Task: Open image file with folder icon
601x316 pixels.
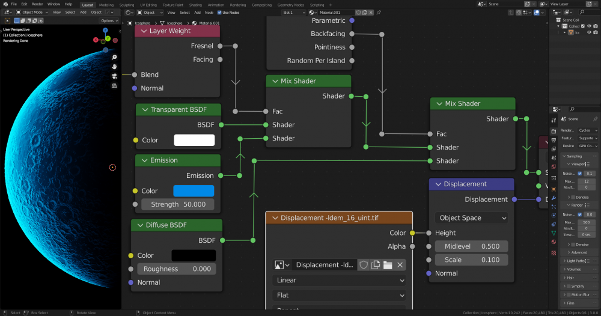Action: coord(388,265)
